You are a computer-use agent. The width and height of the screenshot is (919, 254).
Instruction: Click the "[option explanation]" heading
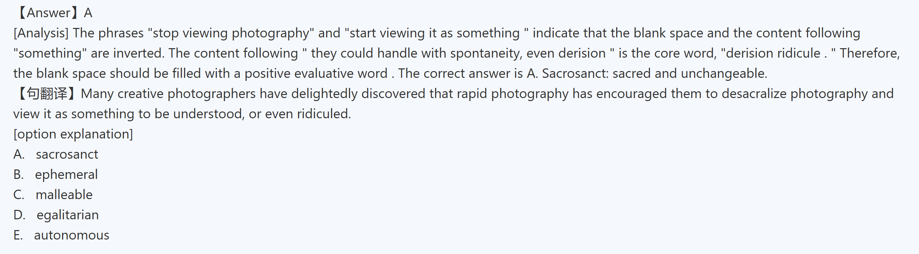click(73, 134)
